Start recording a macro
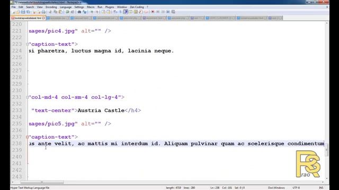Image resolution: width=339 pixels, height=190 pixels. coord(153,12)
